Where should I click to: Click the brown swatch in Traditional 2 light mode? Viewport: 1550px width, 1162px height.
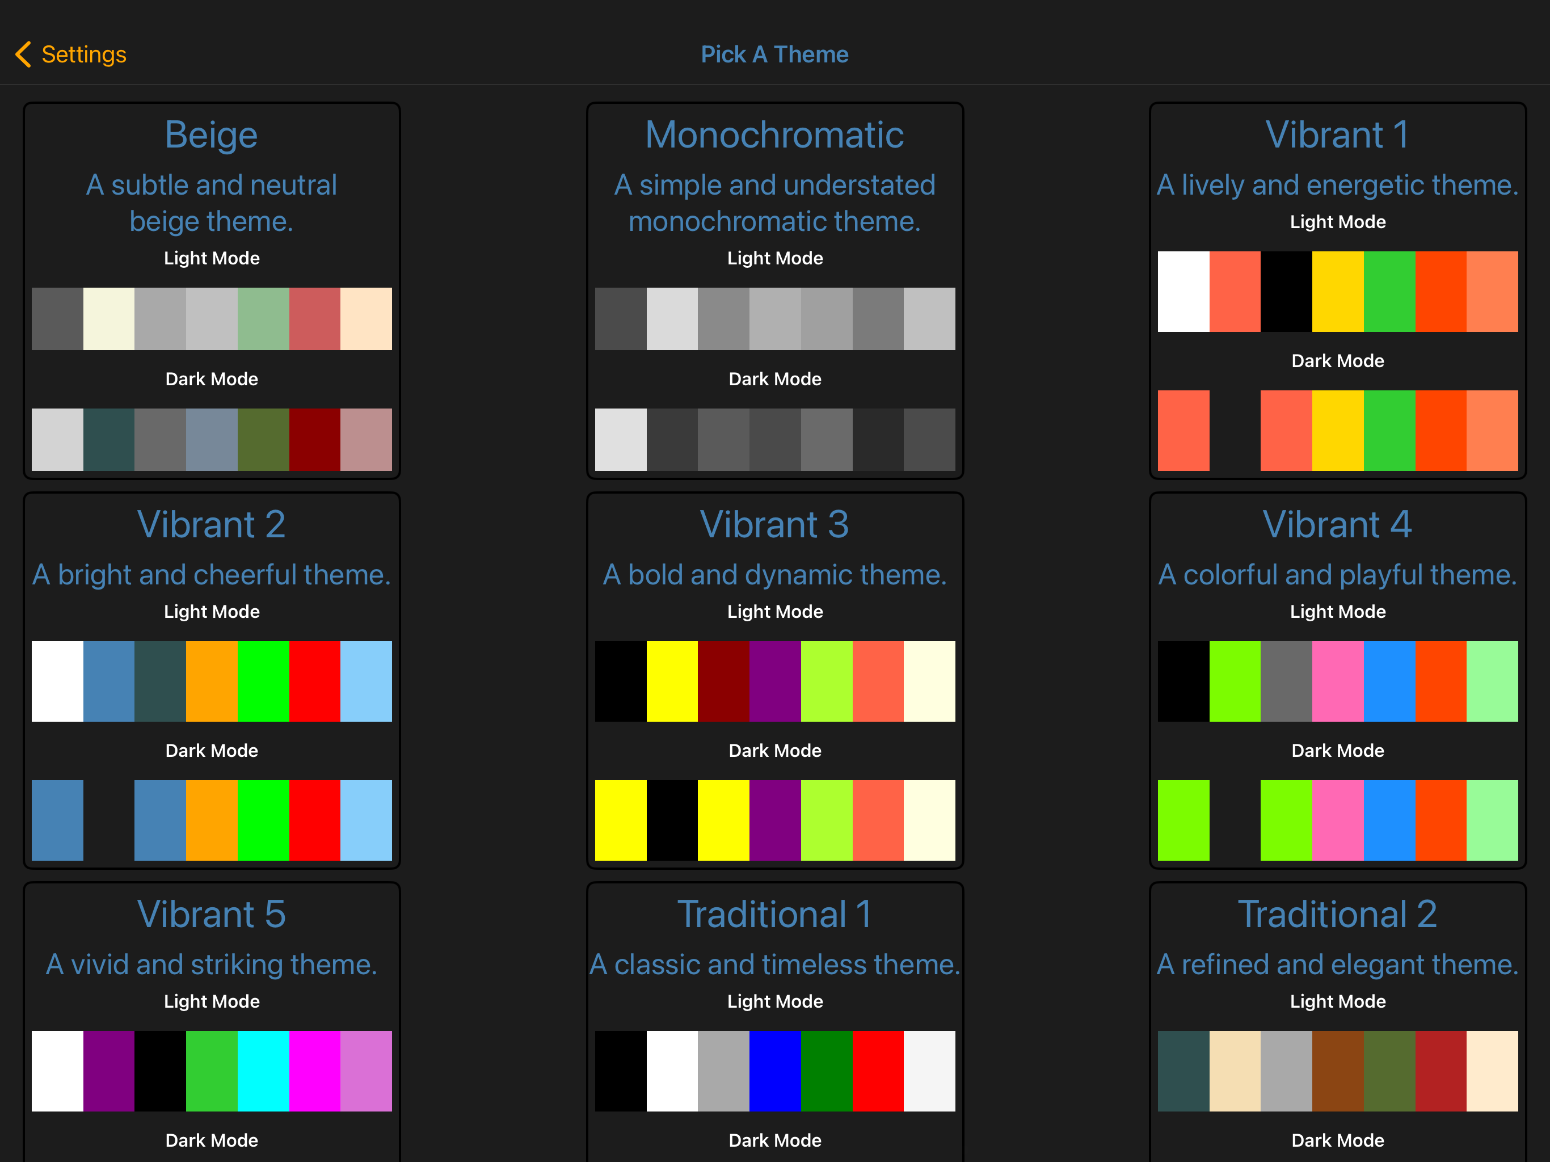pyautogui.click(x=1337, y=1071)
